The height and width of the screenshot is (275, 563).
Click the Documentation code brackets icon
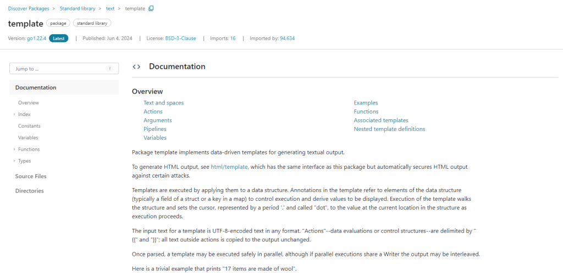tap(136, 67)
